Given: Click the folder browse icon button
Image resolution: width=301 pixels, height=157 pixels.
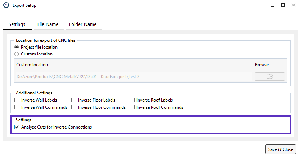Looking at the screenshot, I should pyautogui.click(x=270, y=76).
